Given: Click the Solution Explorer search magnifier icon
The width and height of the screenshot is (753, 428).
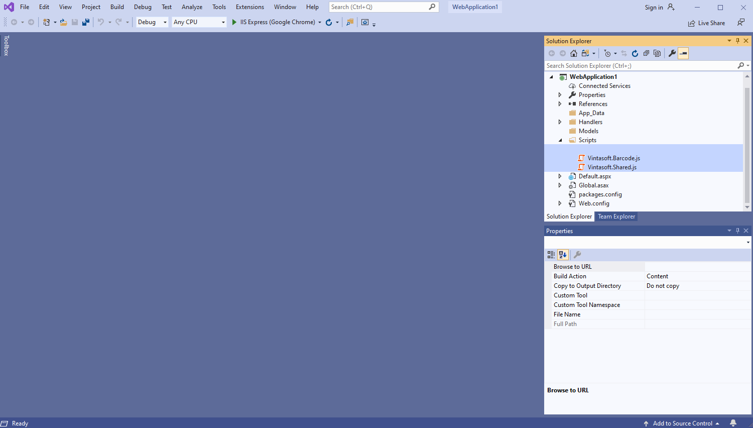Looking at the screenshot, I should click(741, 66).
